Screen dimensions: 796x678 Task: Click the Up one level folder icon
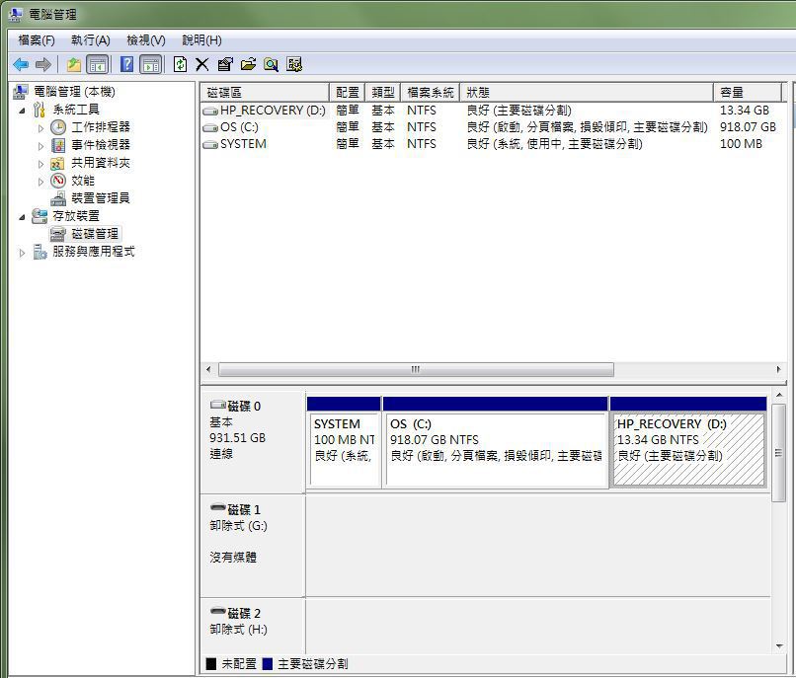pyautogui.click(x=74, y=64)
